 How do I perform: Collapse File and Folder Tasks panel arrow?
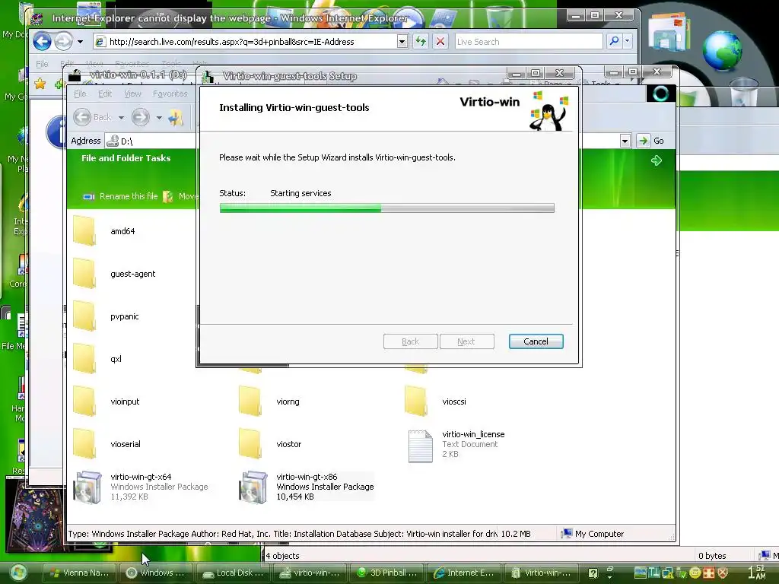coord(657,160)
